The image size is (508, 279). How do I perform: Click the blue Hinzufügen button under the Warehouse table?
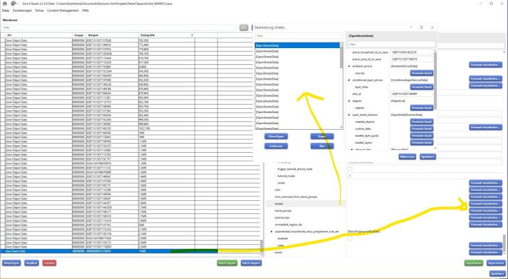point(12,263)
